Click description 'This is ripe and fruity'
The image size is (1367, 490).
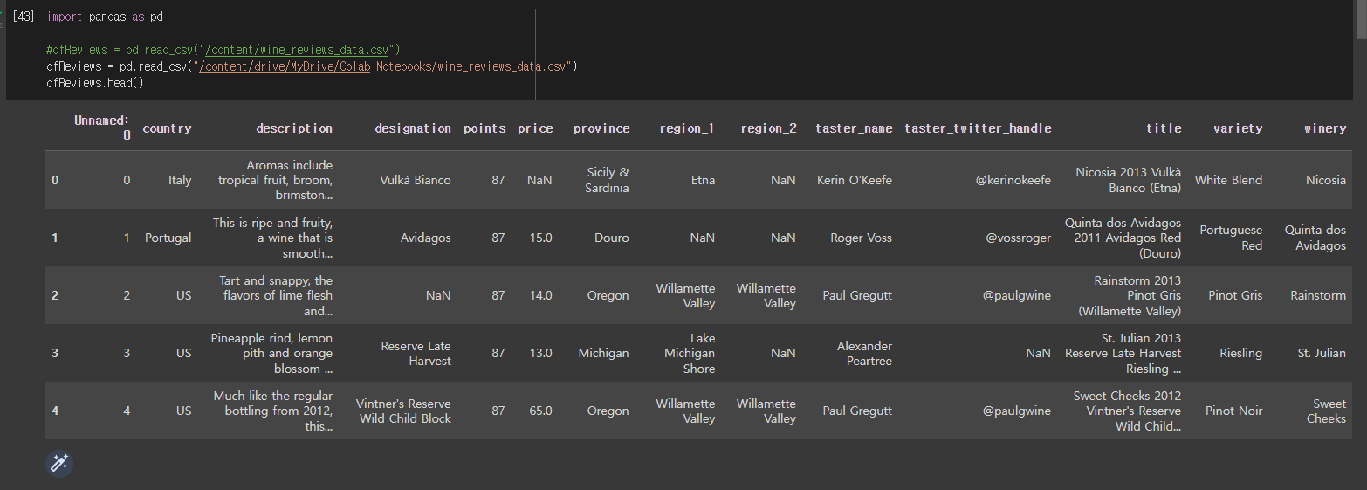[x=272, y=238]
